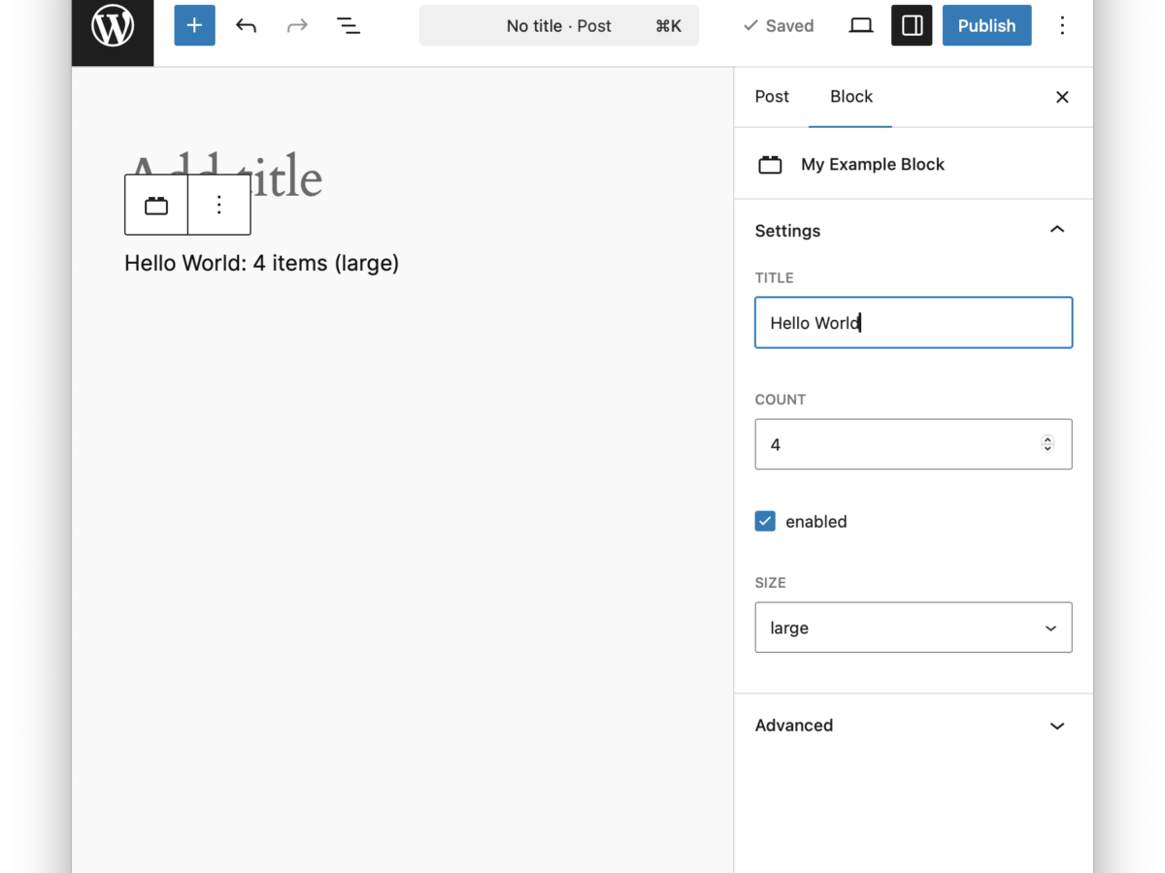1165x873 pixels.
Task: Switch to the Post tab
Action: (772, 97)
